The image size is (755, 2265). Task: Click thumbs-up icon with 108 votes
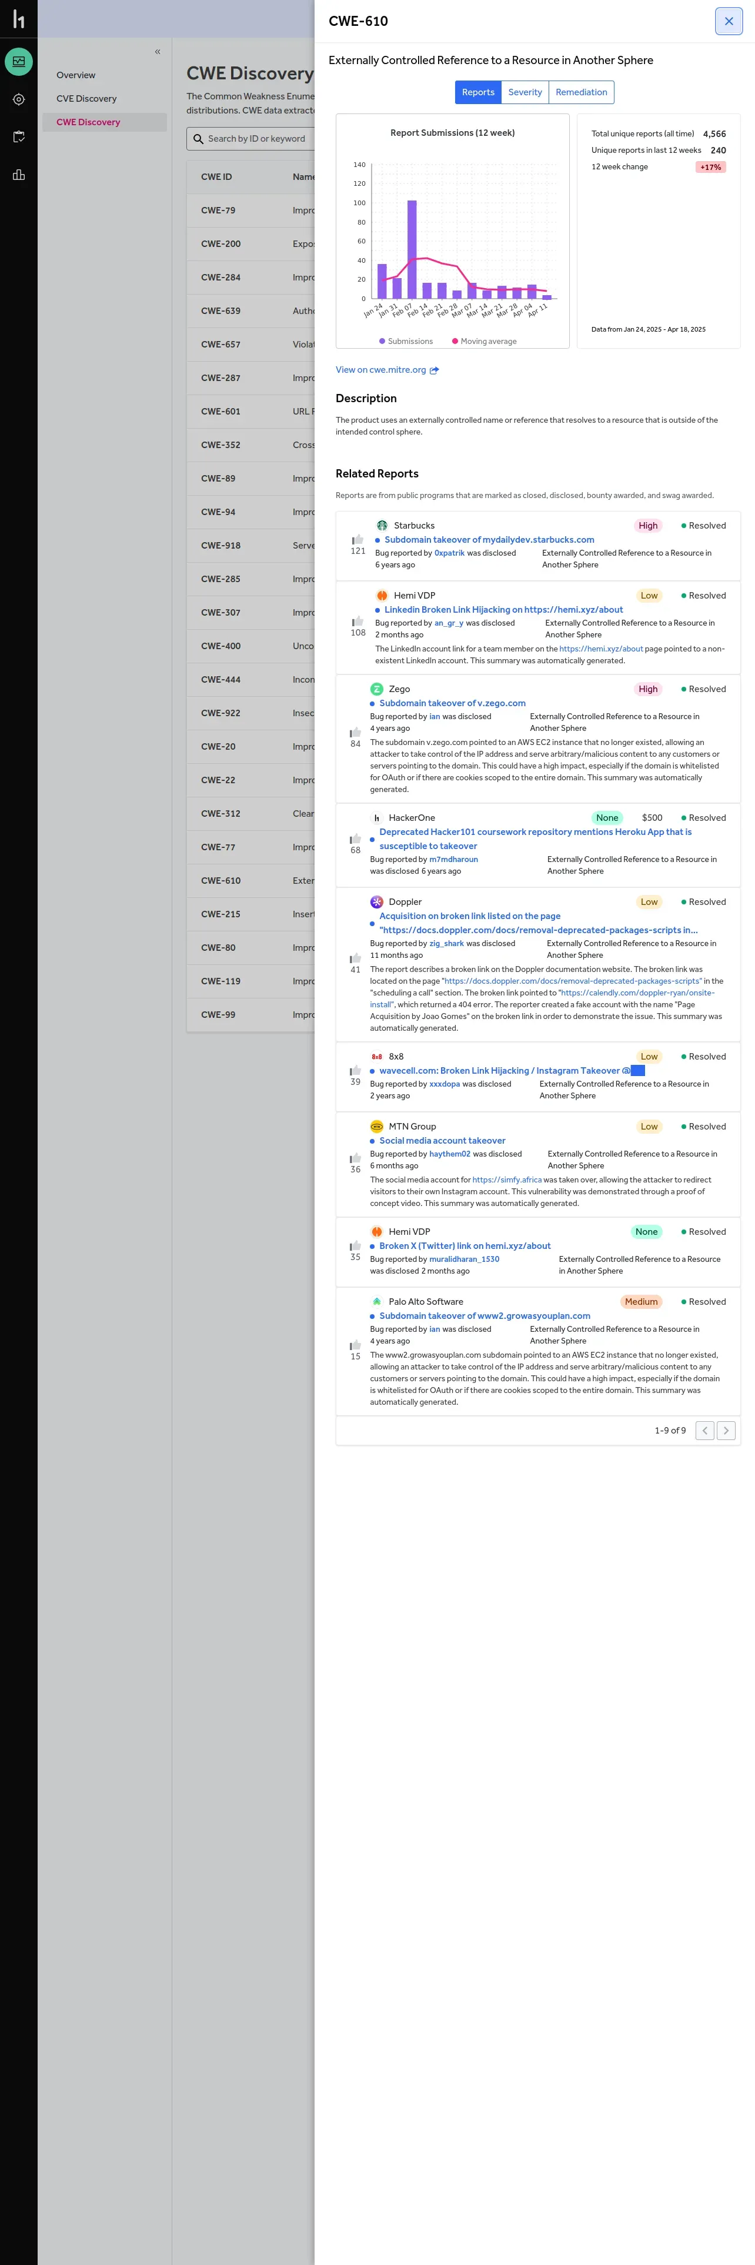(358, 621)
